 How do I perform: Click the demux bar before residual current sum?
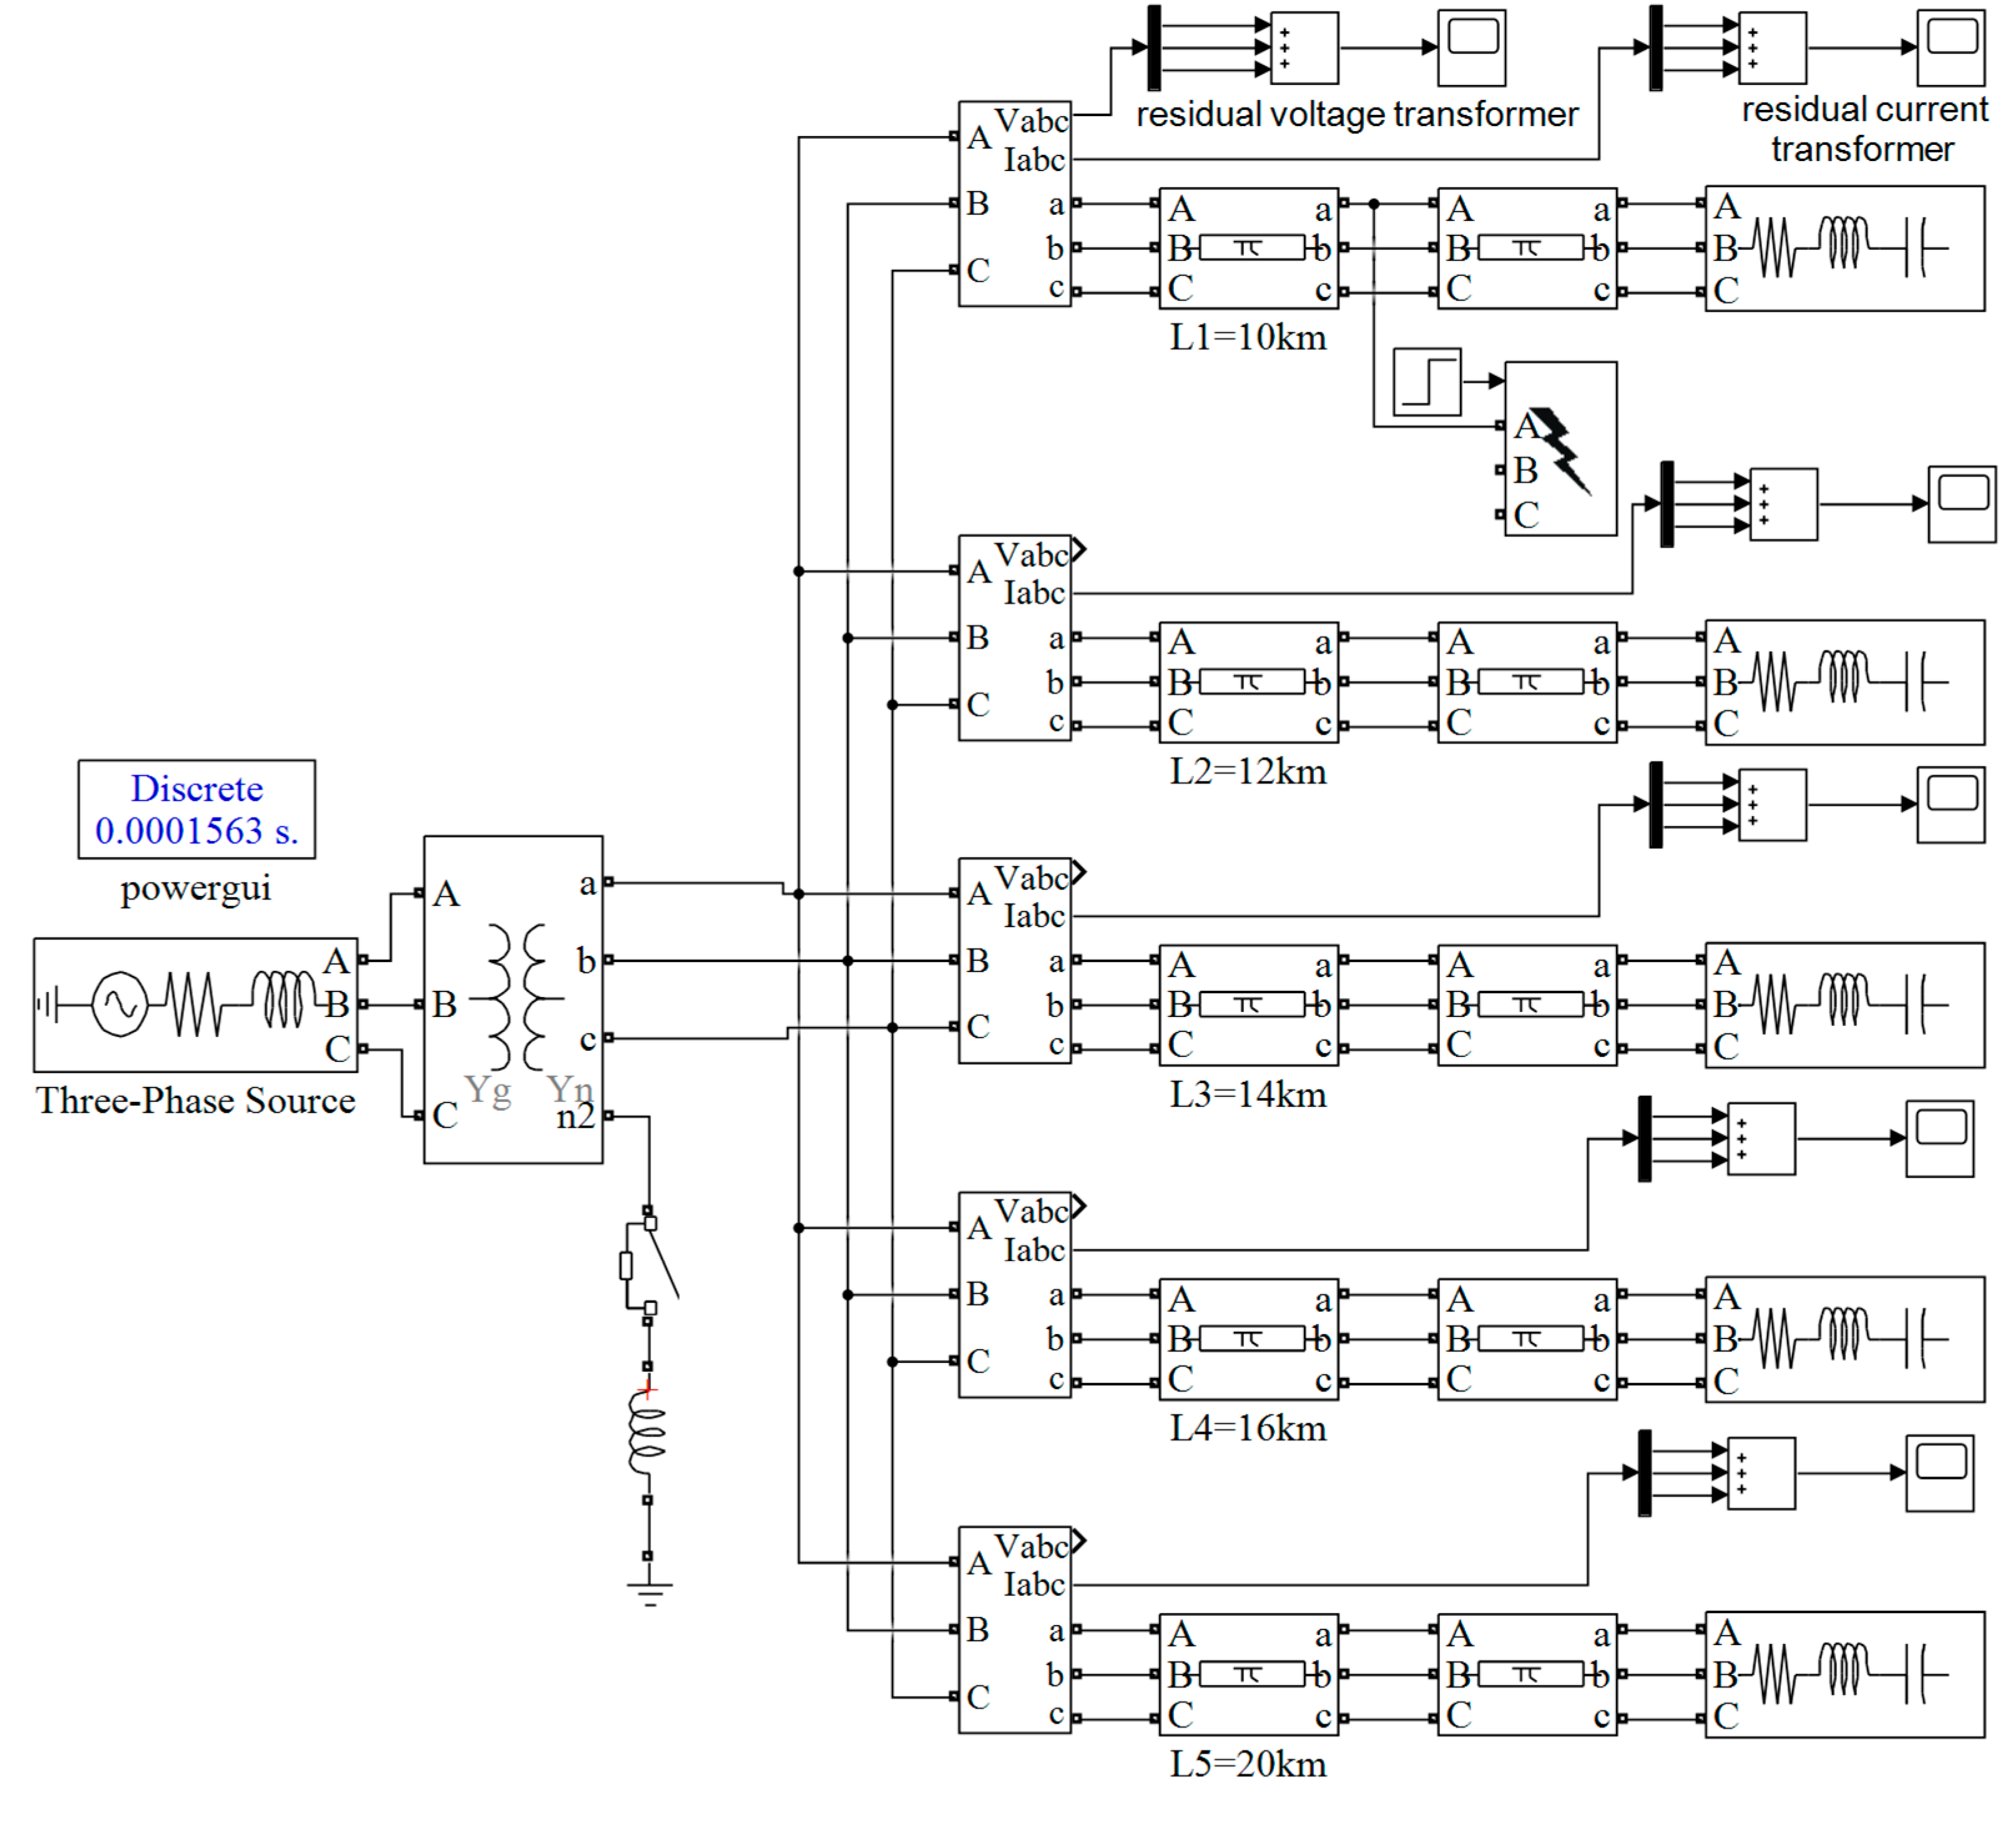click(x=1655, y=47)
